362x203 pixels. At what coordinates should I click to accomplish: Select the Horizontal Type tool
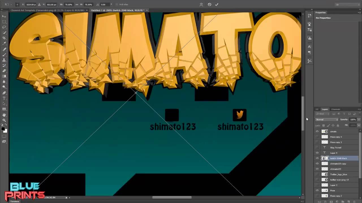(x=4, y=98)
